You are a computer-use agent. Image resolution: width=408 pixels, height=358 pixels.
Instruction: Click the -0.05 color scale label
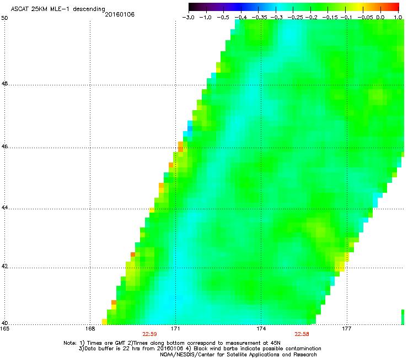[365, 18]
